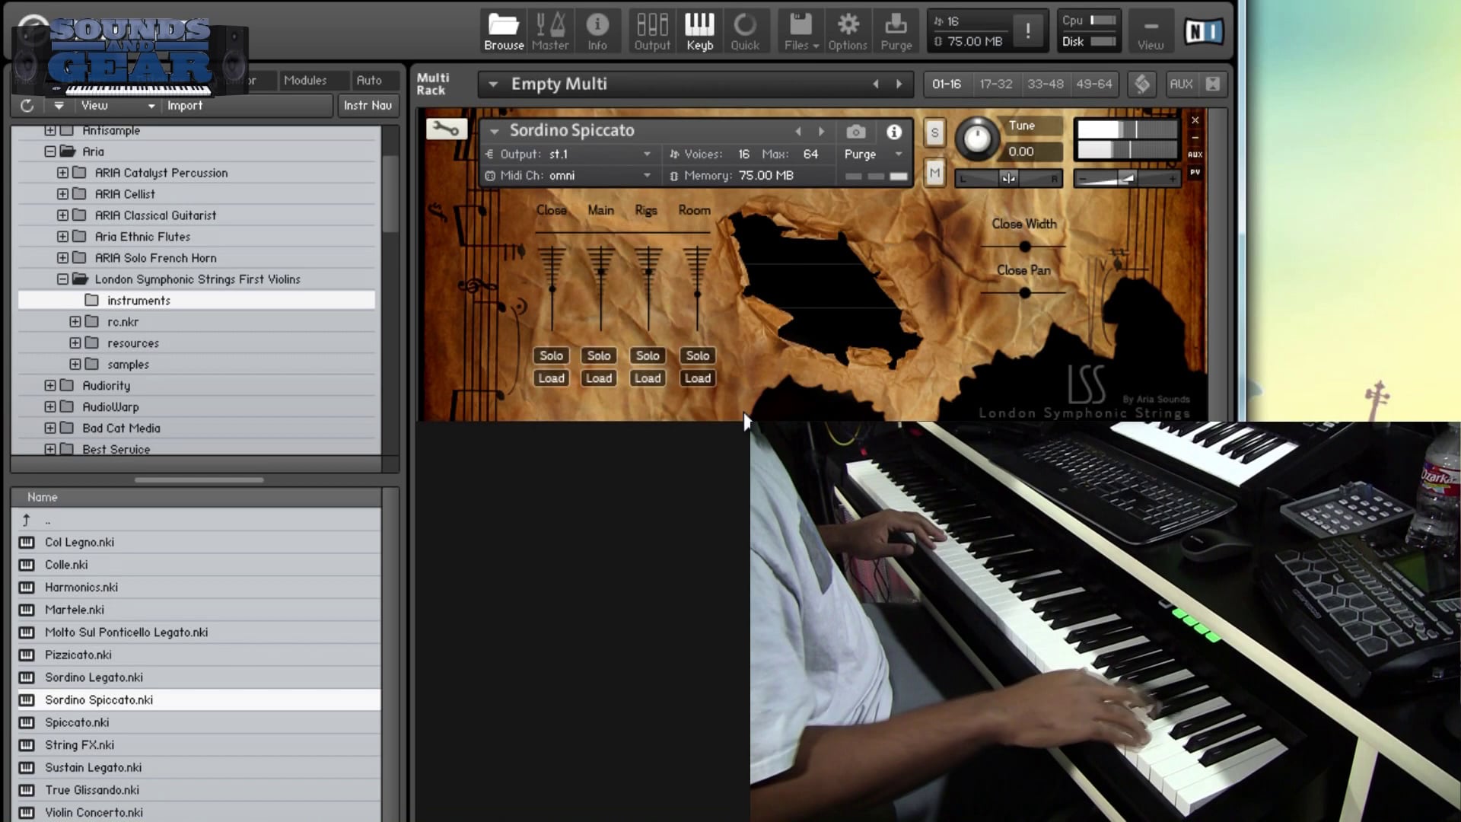Screen dimensions: 1461x822
Task: Switch to the Auto tab
Action: click(x=369, y=80)
